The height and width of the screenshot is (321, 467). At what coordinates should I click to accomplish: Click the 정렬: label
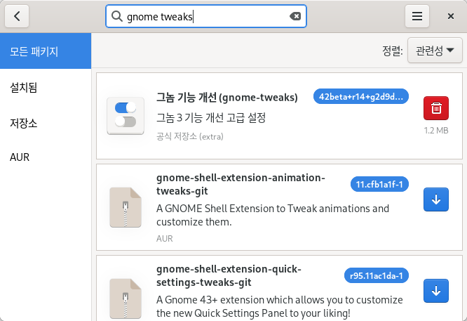pos(393,50)
